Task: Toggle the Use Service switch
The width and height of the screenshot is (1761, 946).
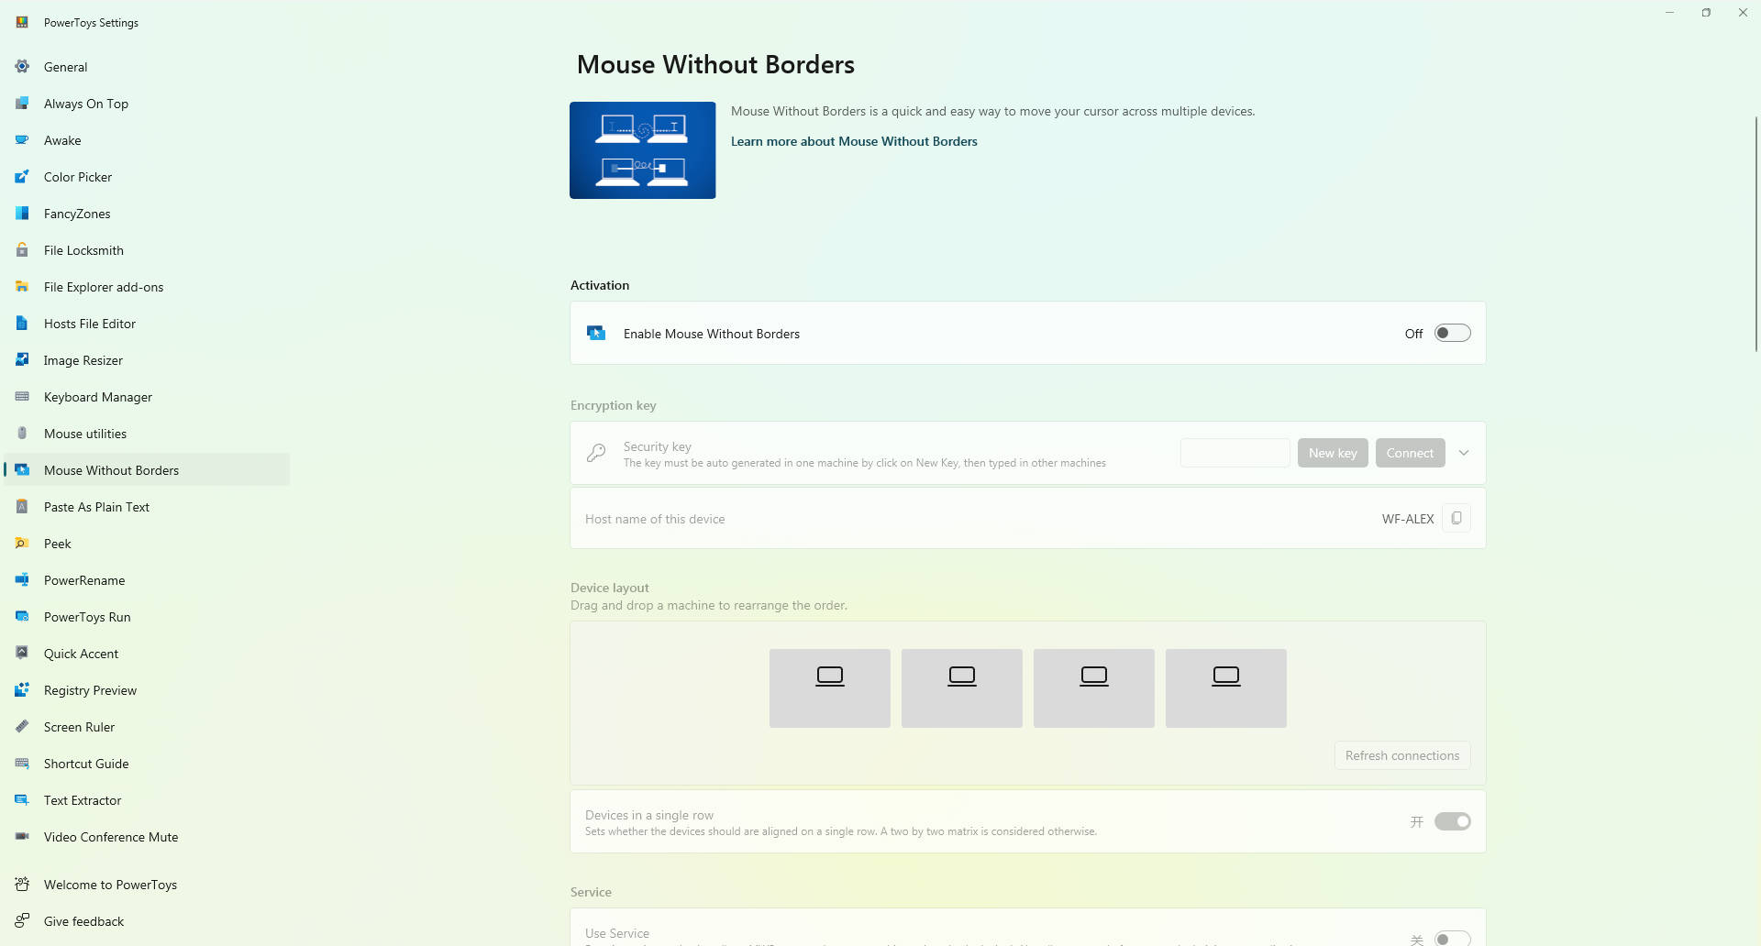Action: [1452, 938]
